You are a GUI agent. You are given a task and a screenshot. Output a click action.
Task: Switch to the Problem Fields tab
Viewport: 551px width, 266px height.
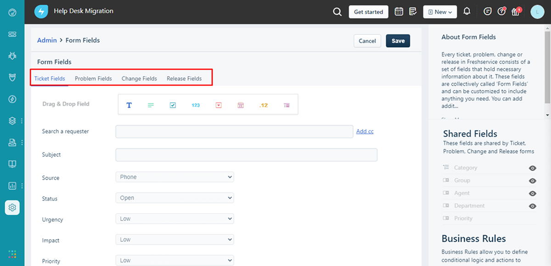[93, 78]
